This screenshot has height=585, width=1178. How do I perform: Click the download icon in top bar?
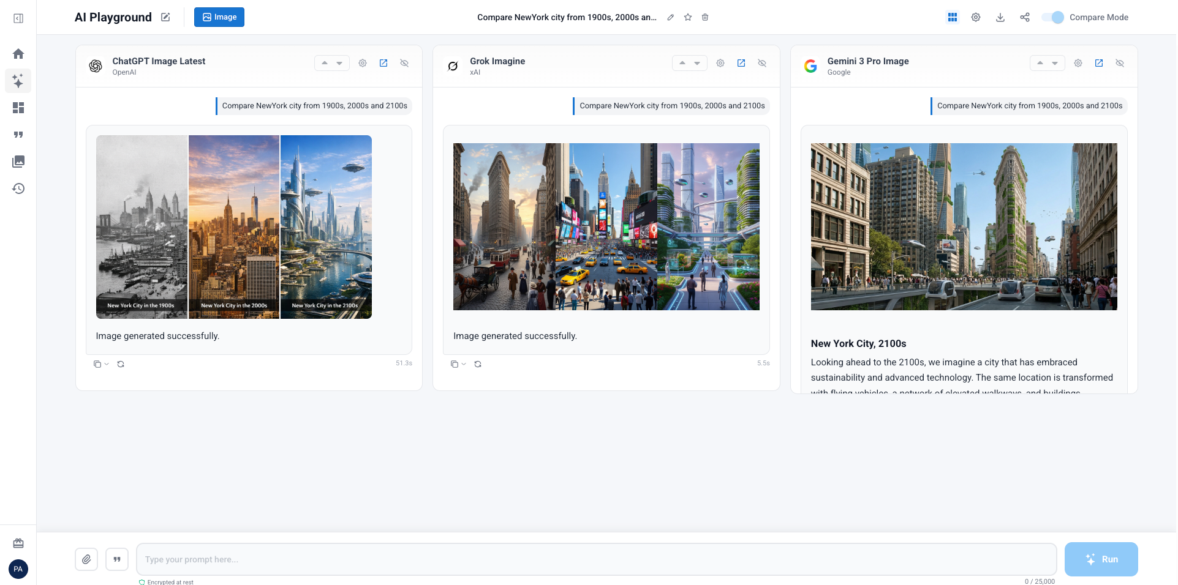1000,17
